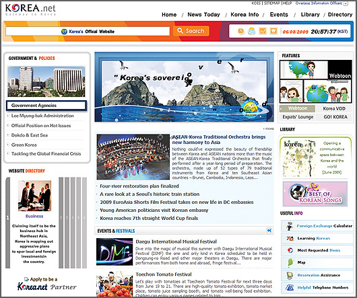Open A rare look at Seoul's historic train station
357x298 pixels.
tap(150, 194)
